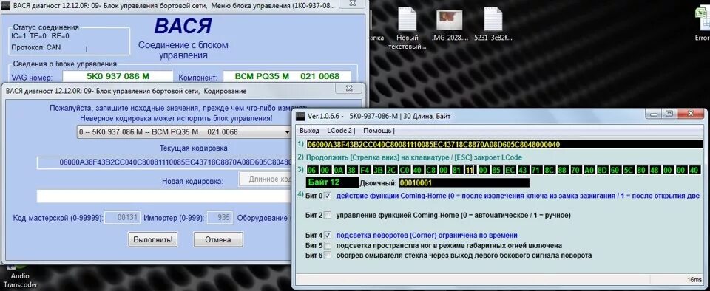This screenshot has width=710, height=291.
Task: Open the Помощь menu
Action: point(378,131)
